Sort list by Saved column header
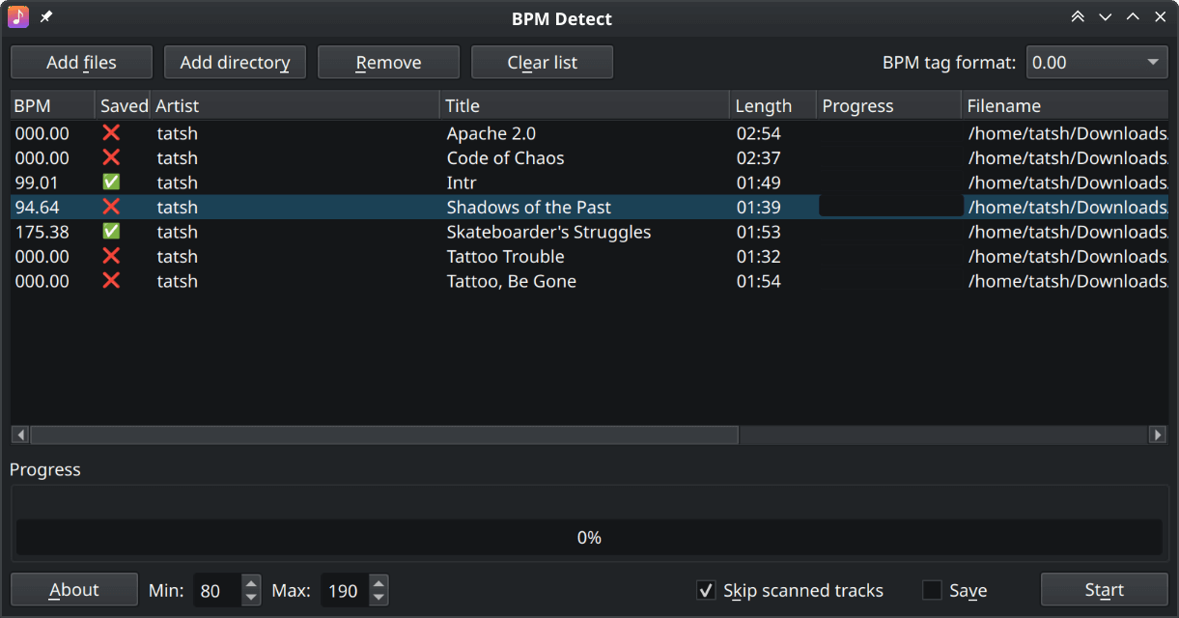The width and height of the screenshot is (1179, 618). (x=124, y=106)
